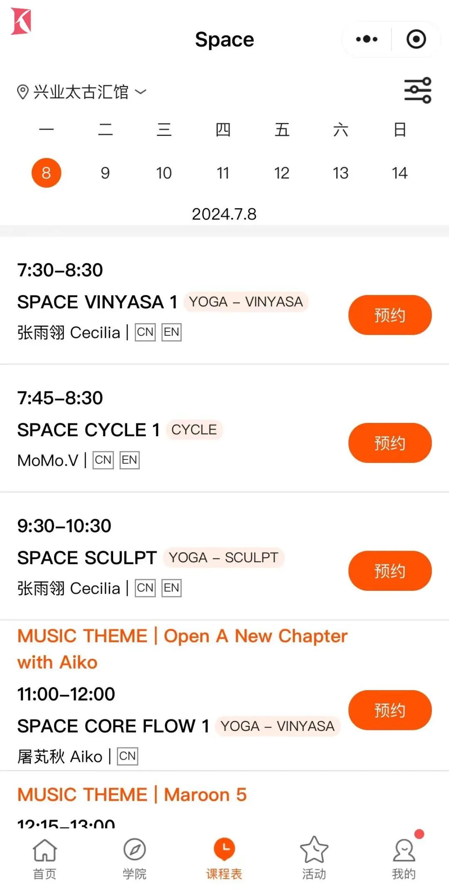Image resolution: width=449 pixels, height=890 pixels.
Task: Tap the YOGA – SCULPT category tag
Action: pos(223,558)
